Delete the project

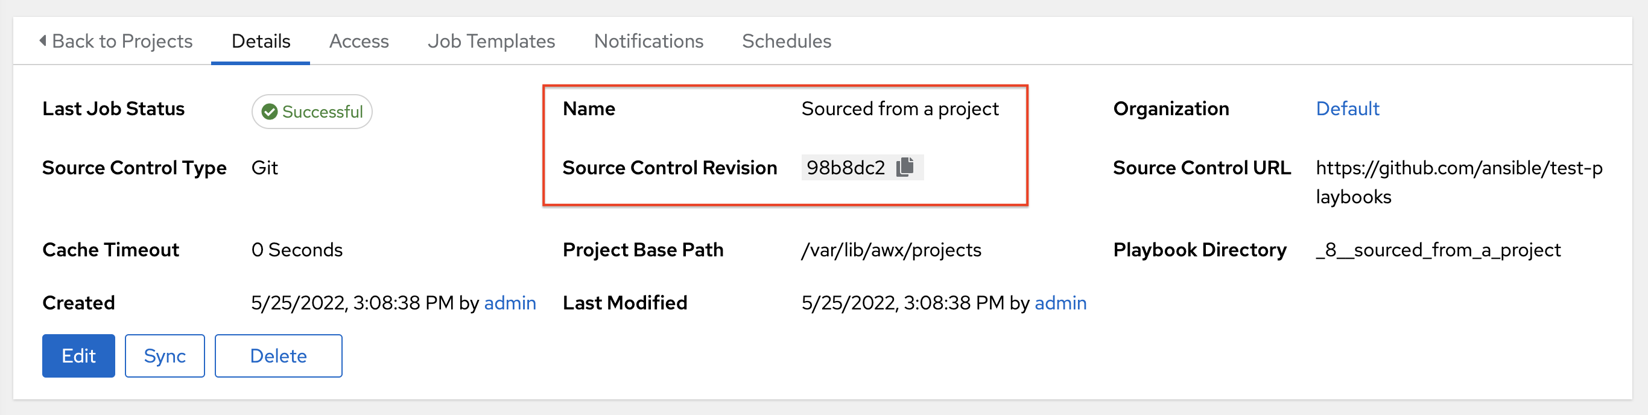[277, 355]
